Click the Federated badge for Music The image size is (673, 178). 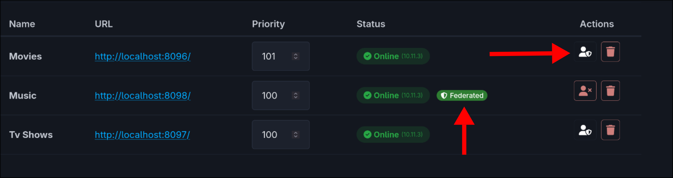461,95
